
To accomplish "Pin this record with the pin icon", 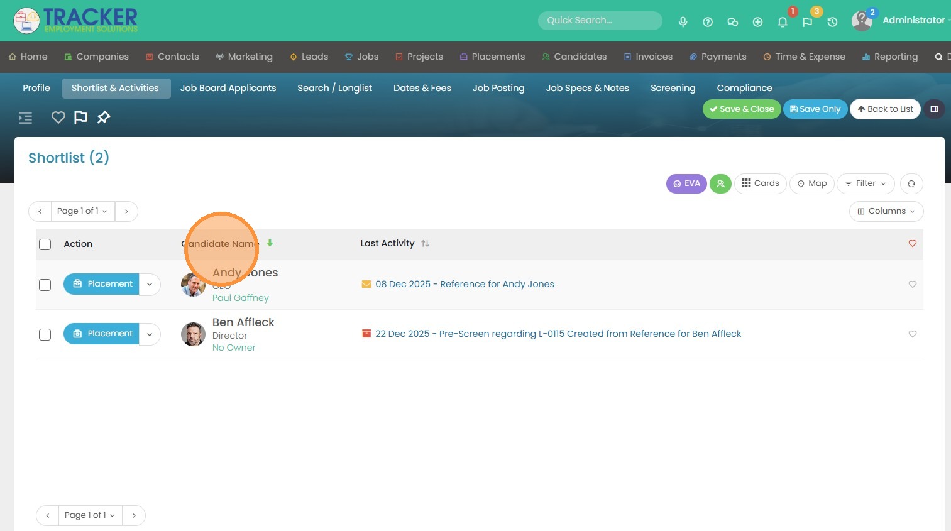I will [x=104, y=118].
